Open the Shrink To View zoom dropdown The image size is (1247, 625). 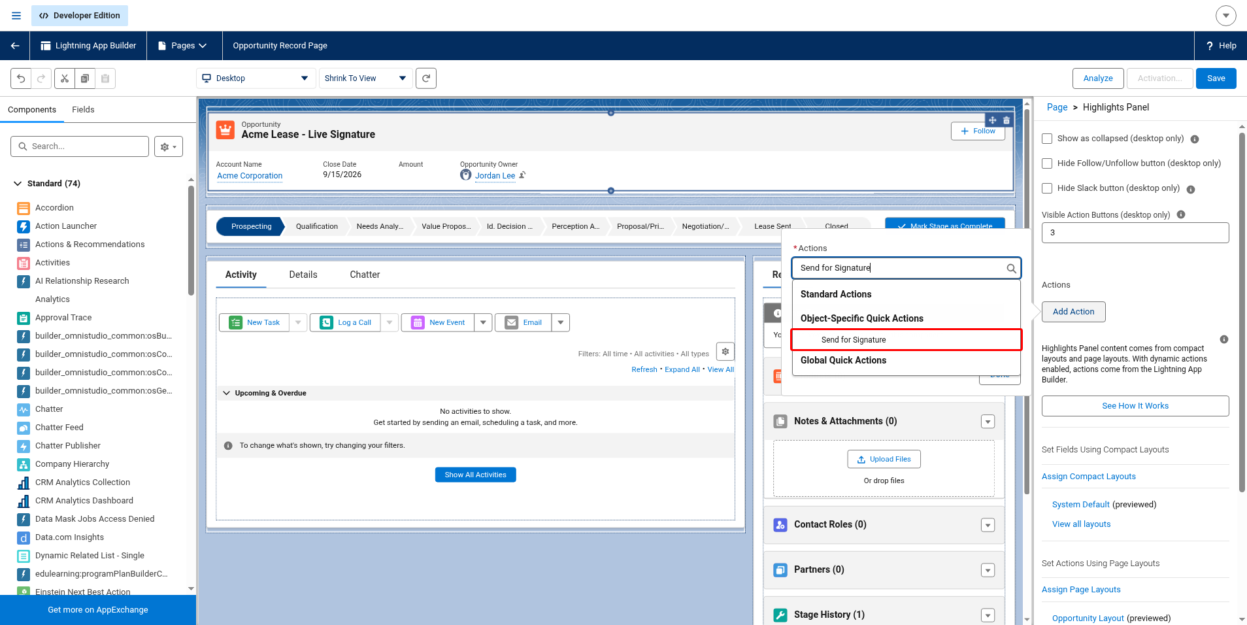click(x=366, y=78)
